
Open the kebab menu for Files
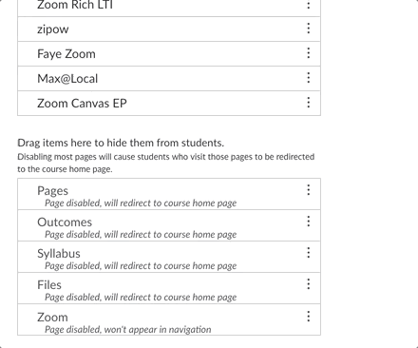pos(309,284)
